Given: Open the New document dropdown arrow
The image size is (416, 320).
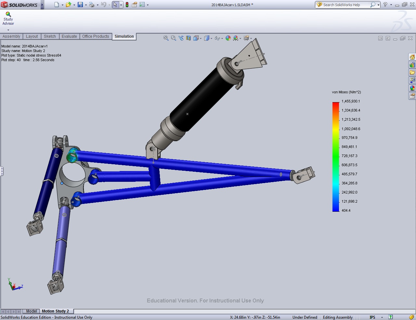Looking at the screenshot, I should (x=62, y=5).
